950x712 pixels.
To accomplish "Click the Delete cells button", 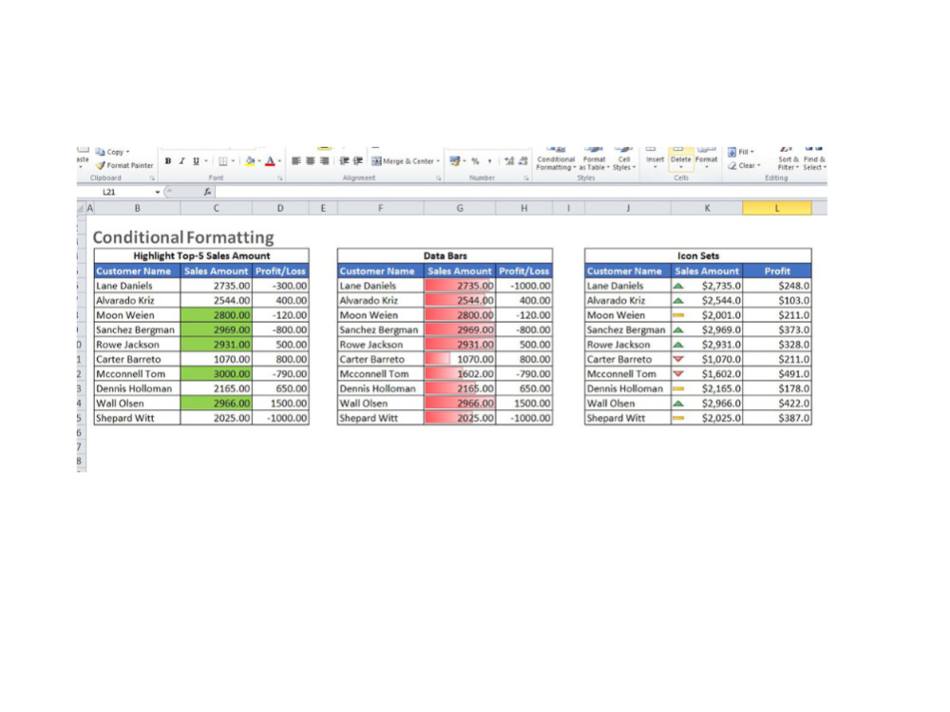I will tap(680, 158).
